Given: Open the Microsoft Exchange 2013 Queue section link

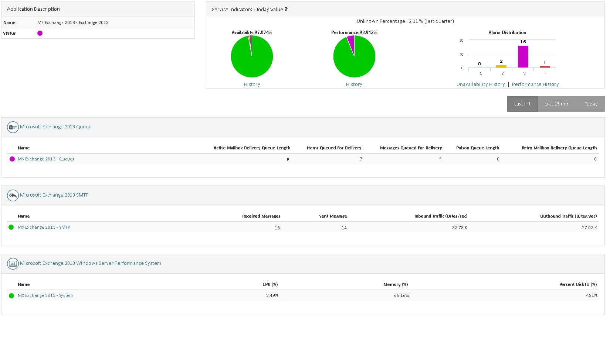Looking at the screenshot, I should point(56,127).
